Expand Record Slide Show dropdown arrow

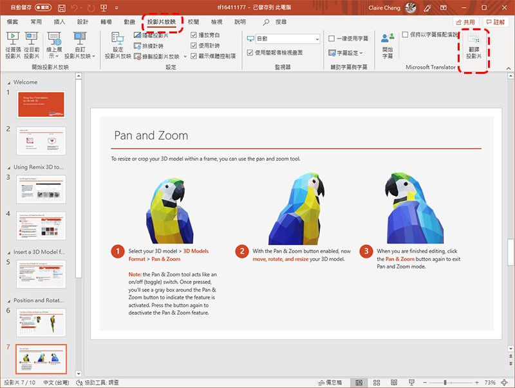click(x=185, y=57)
